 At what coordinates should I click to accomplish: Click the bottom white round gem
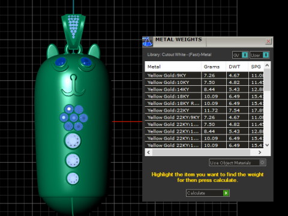pos(73,178)
